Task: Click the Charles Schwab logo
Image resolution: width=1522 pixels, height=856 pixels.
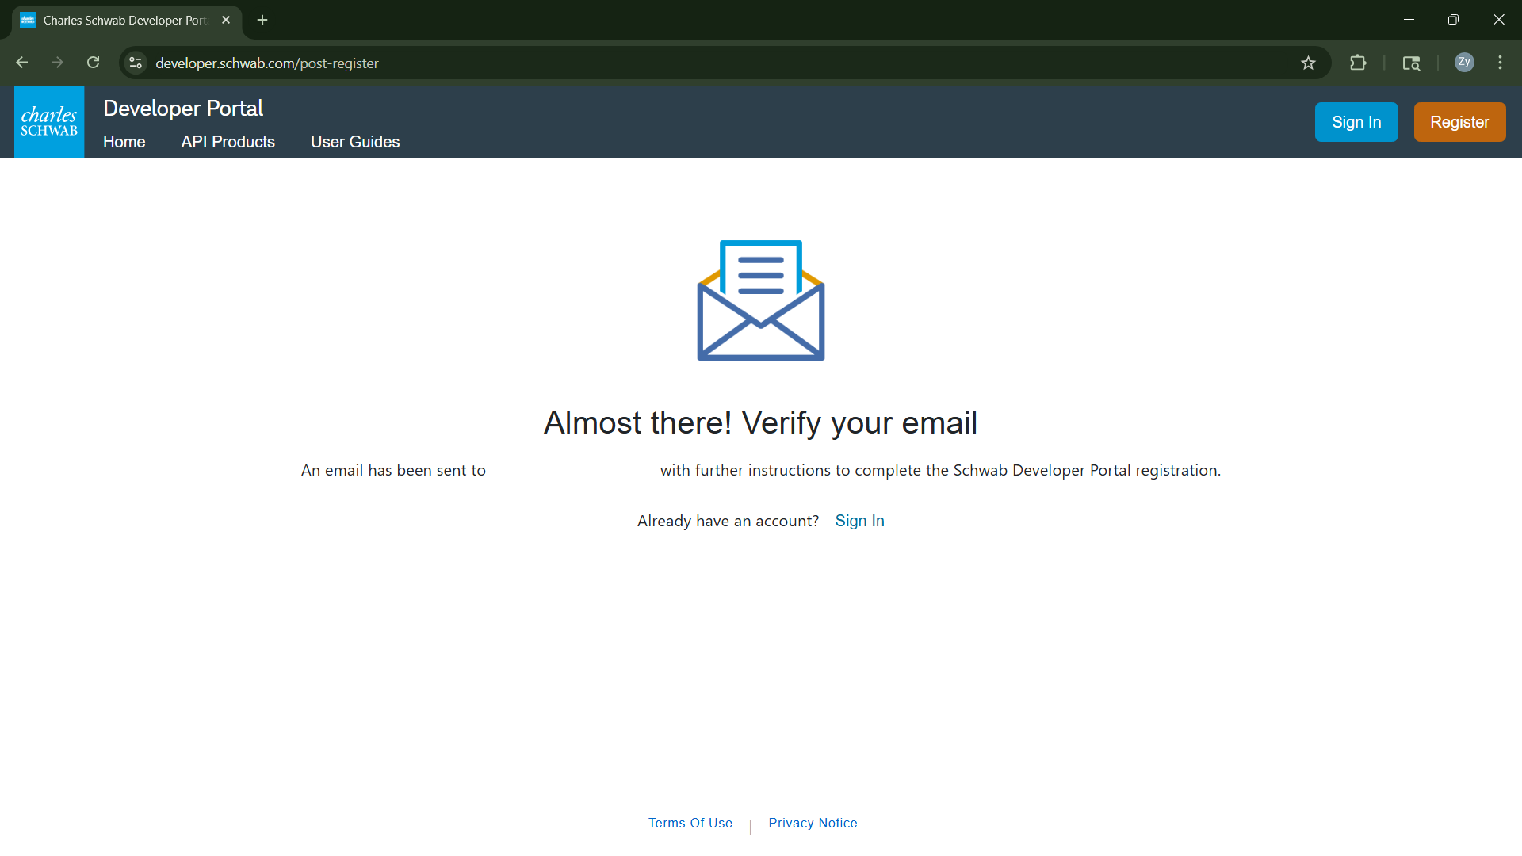Action: point(48,121)
